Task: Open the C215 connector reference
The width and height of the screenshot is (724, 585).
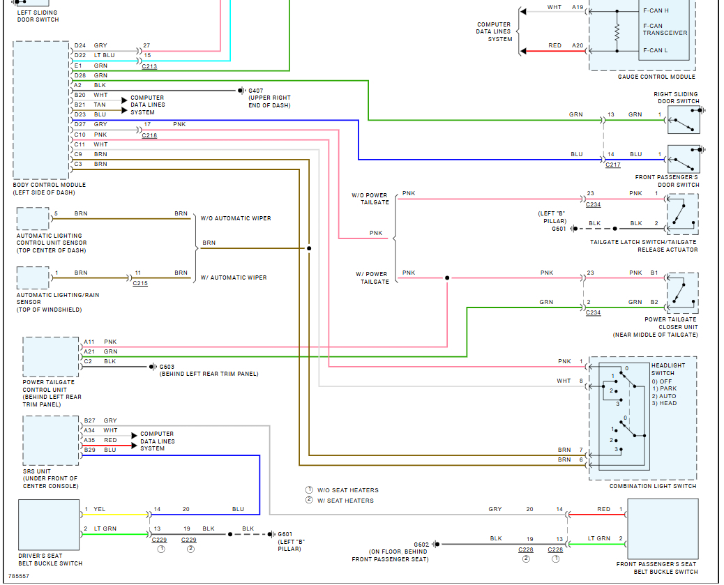Action: click(x=140, y=284)
